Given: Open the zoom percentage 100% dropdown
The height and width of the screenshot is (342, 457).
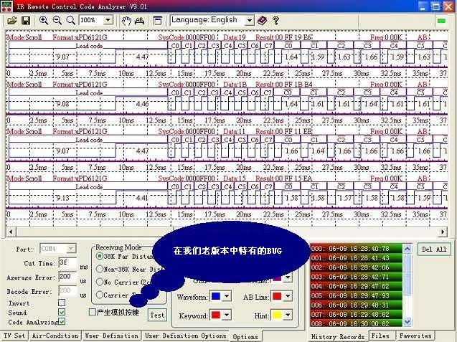Looking at the screenshot, I should [x=109, y=20].
